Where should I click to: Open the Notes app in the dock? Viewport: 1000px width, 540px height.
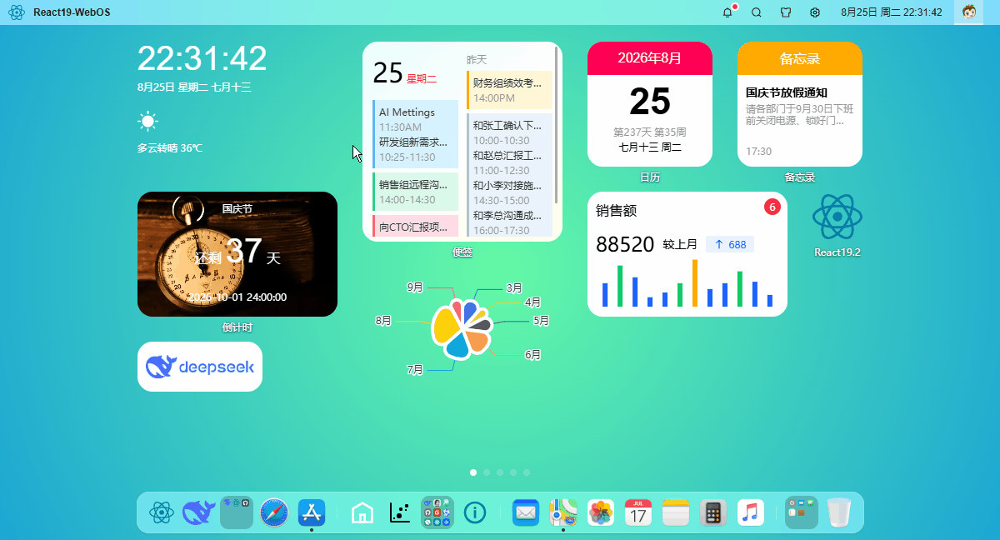tap(676, 512)
